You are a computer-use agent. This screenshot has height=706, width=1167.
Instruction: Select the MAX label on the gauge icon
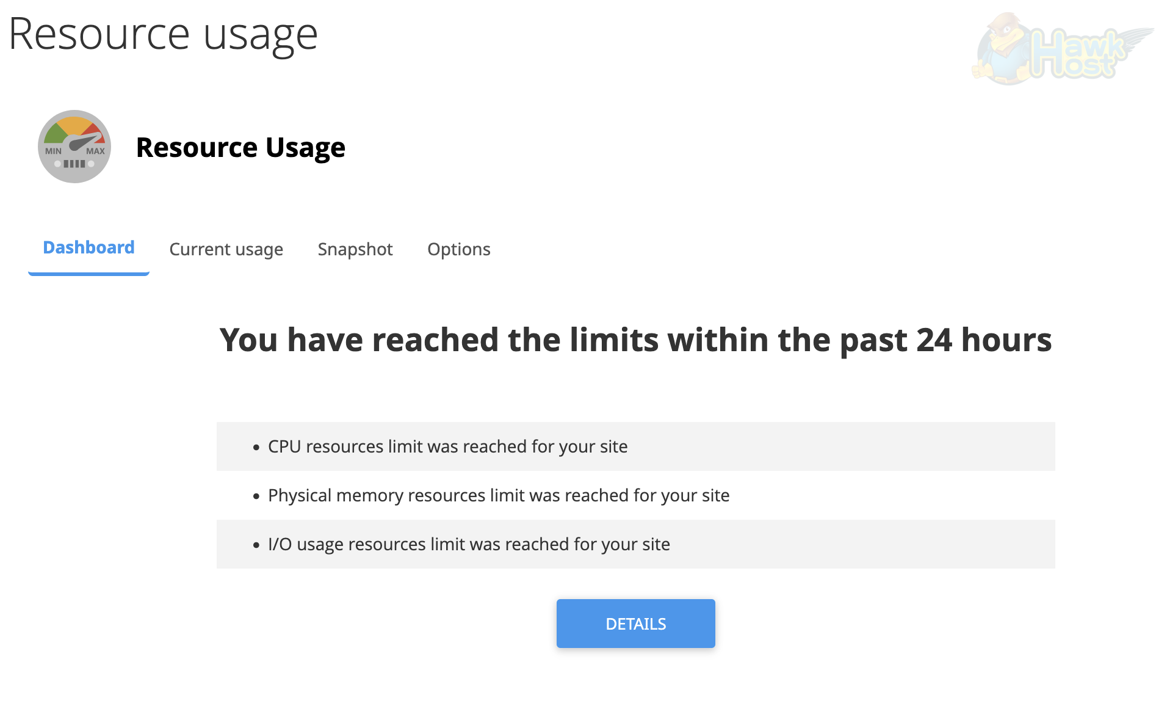coord(95,150)
